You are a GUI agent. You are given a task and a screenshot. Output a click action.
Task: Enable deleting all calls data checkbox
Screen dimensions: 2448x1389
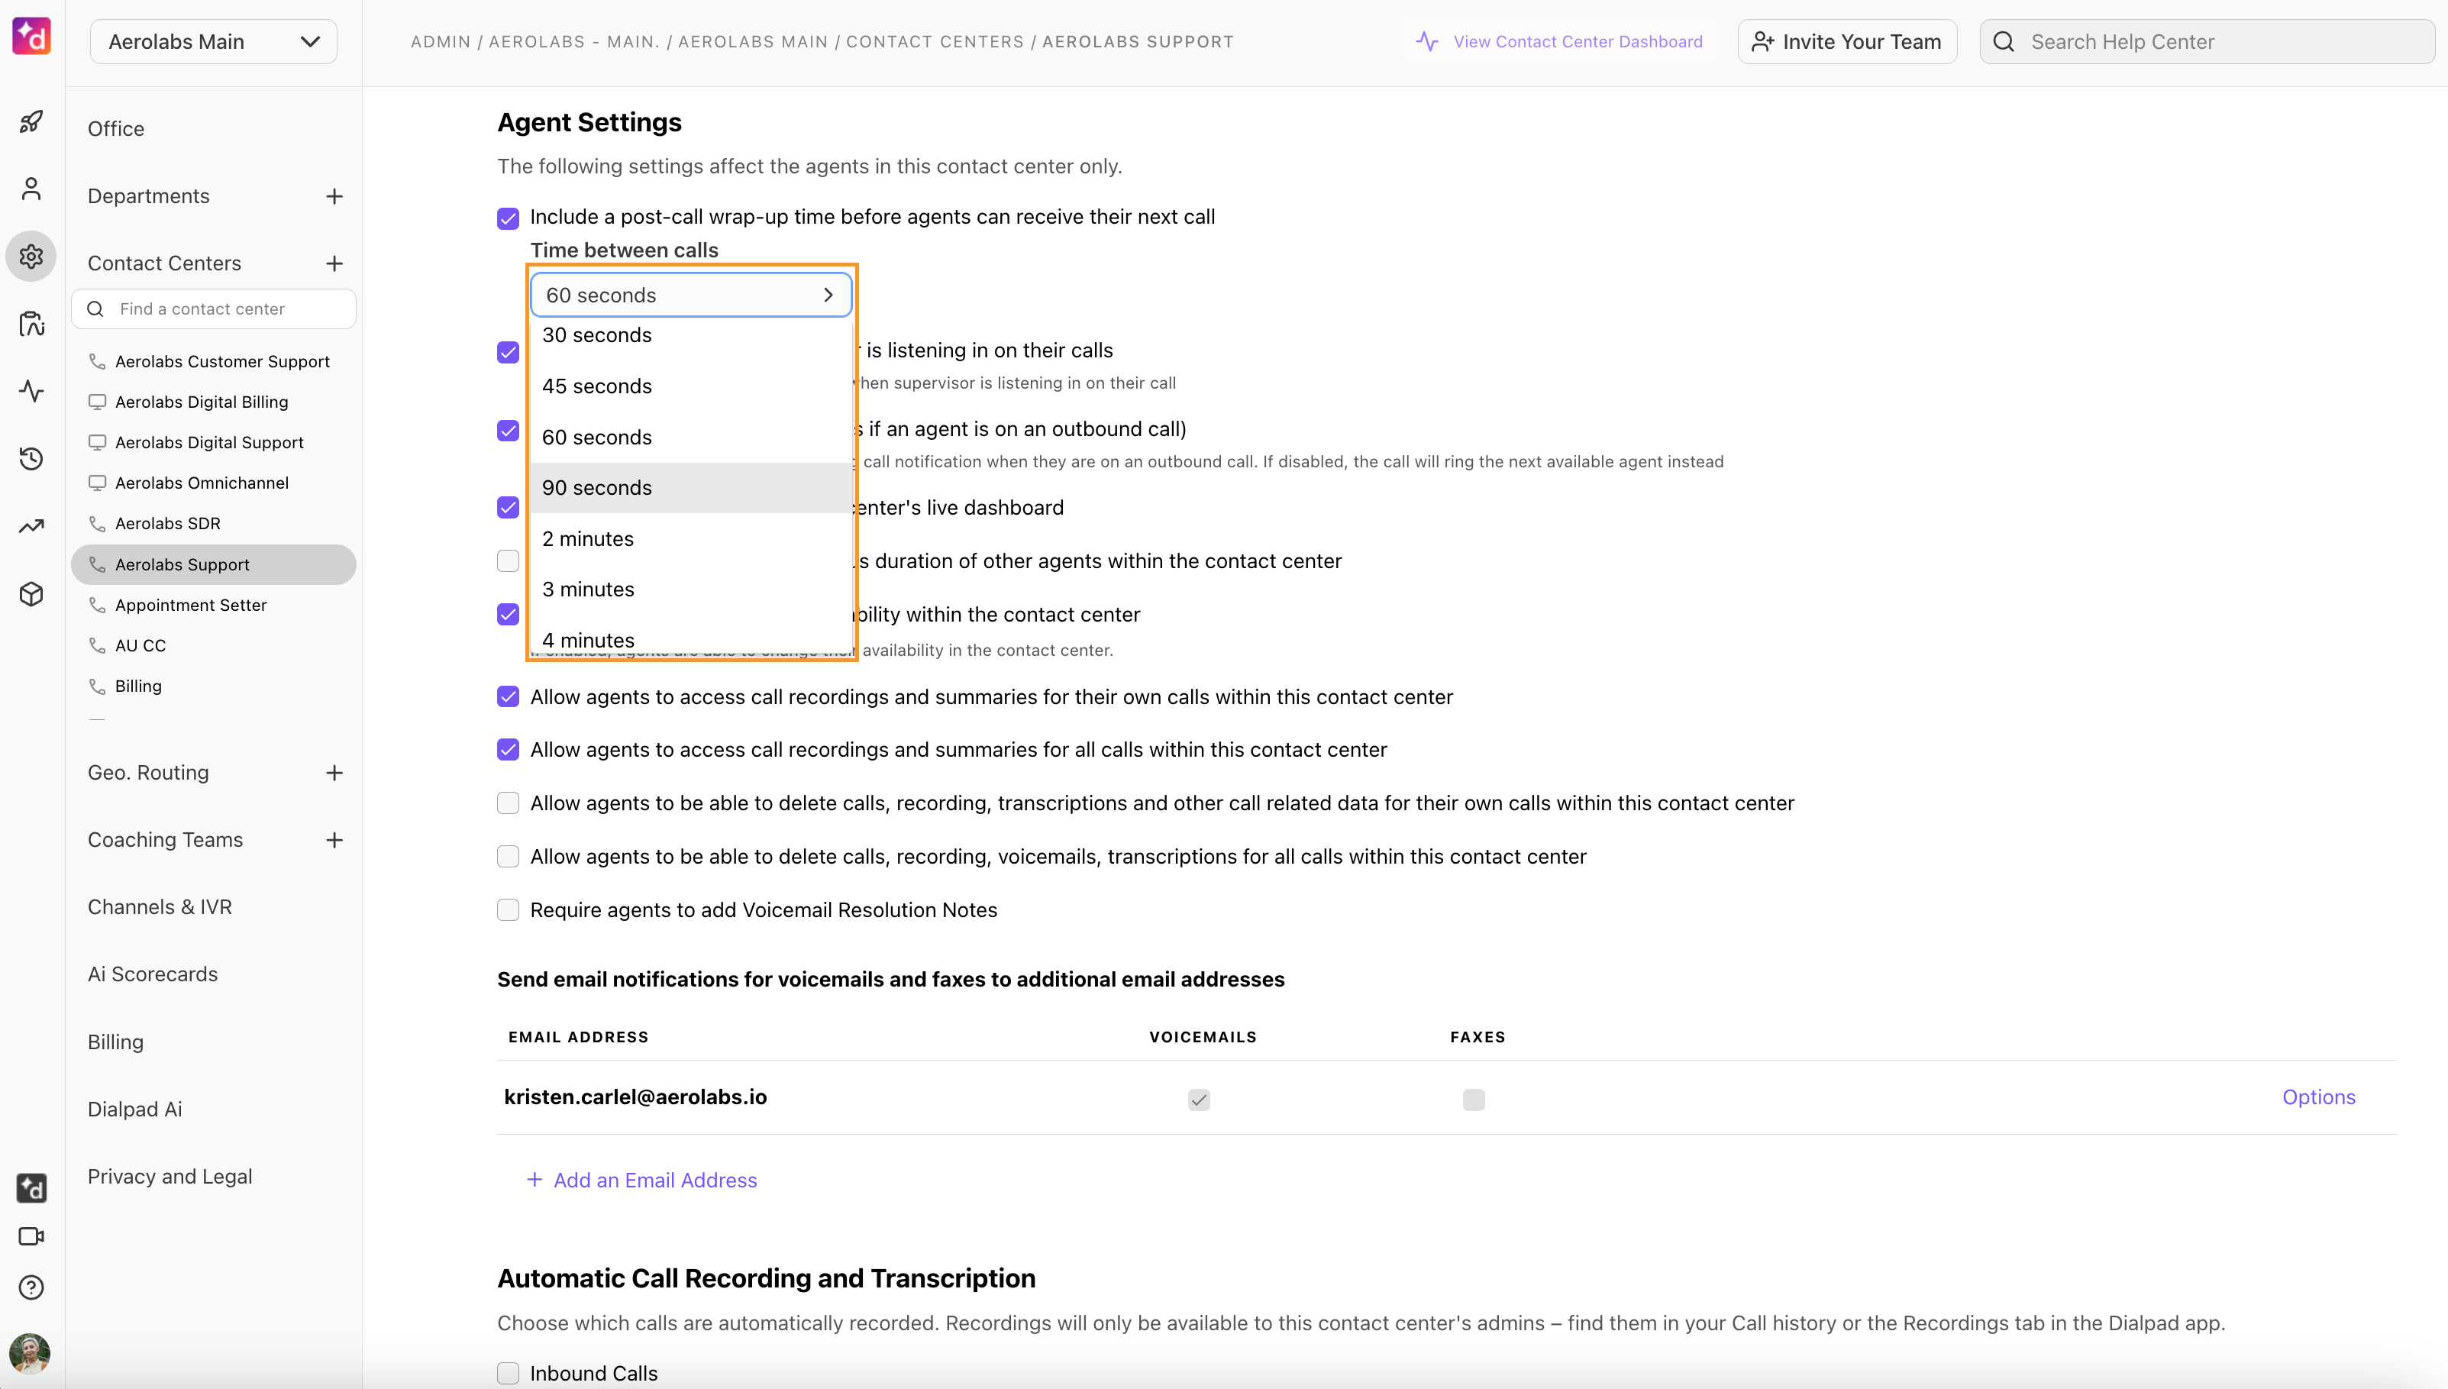click(509, 857)
